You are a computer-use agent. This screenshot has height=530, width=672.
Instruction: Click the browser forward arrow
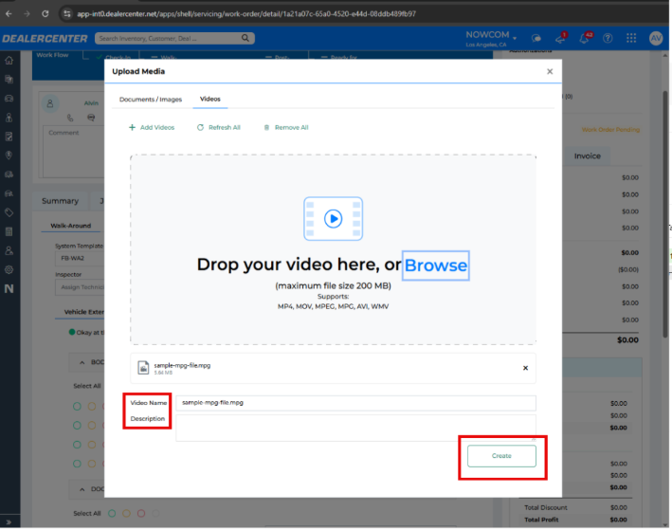(x=27, y=13)
